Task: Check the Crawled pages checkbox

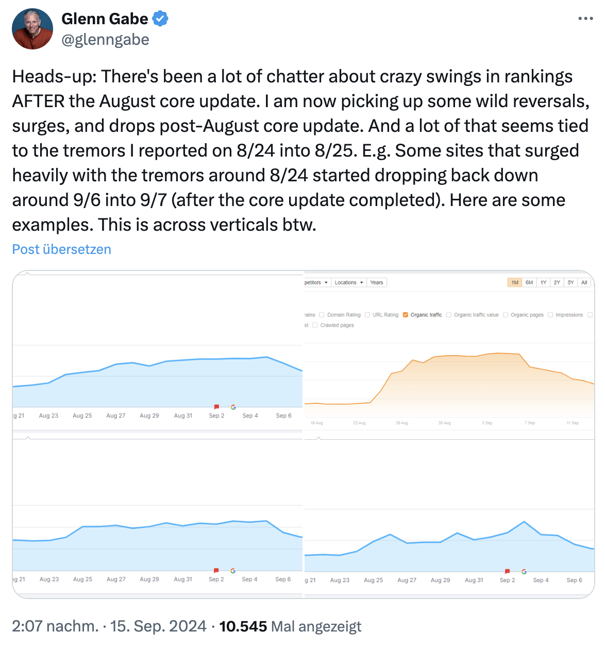Action: coord(314,325)
